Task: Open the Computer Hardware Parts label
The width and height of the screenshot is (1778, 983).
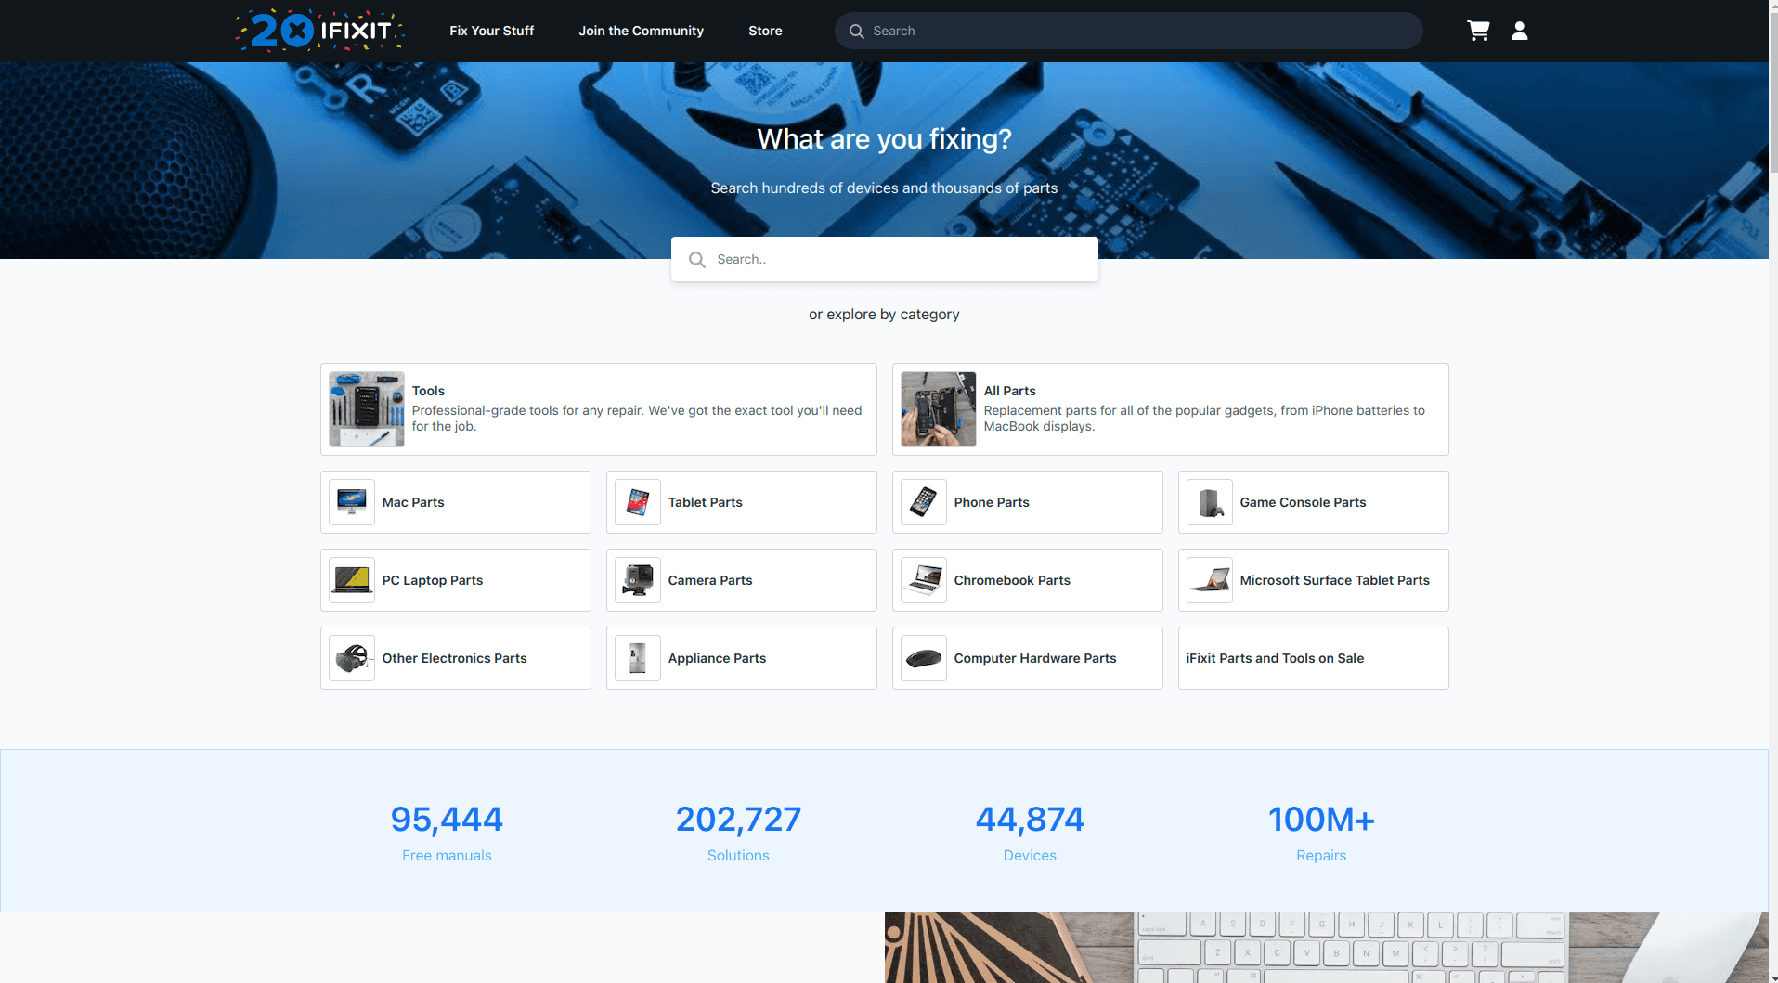Action: (x=1035, y=658)
